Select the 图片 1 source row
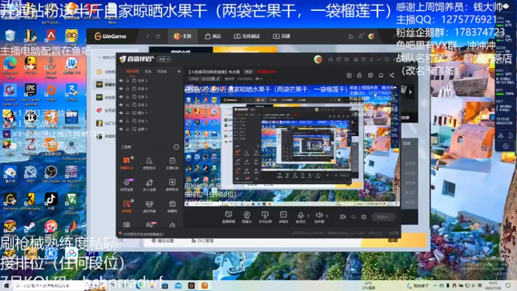Screen dimensions: 517x291 pos(150,113)
